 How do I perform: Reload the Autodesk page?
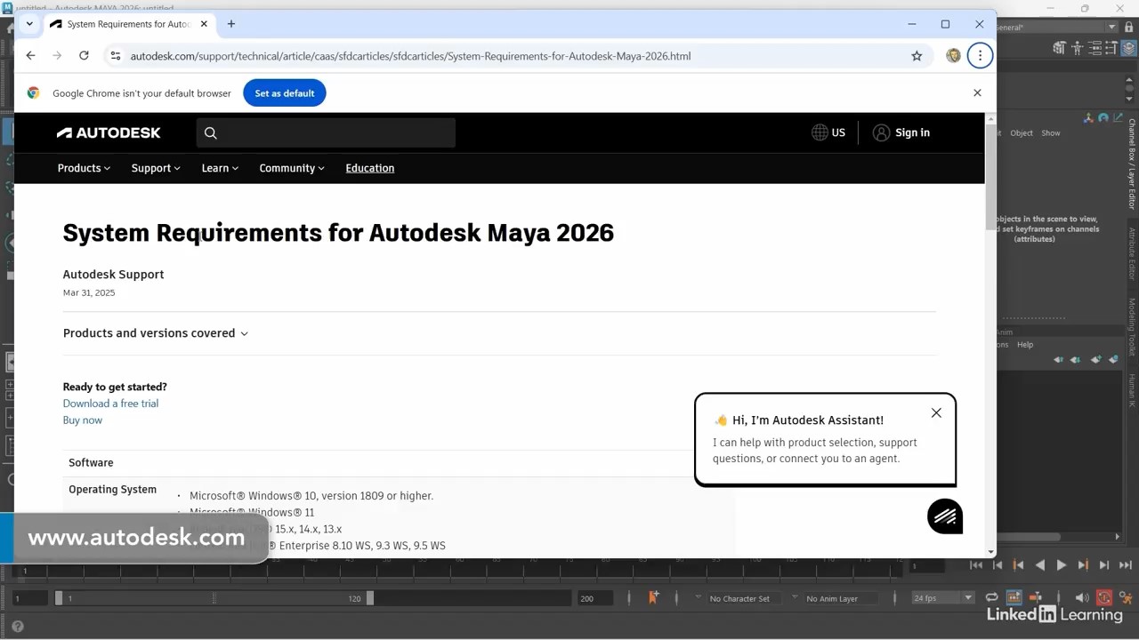[84, 55]
